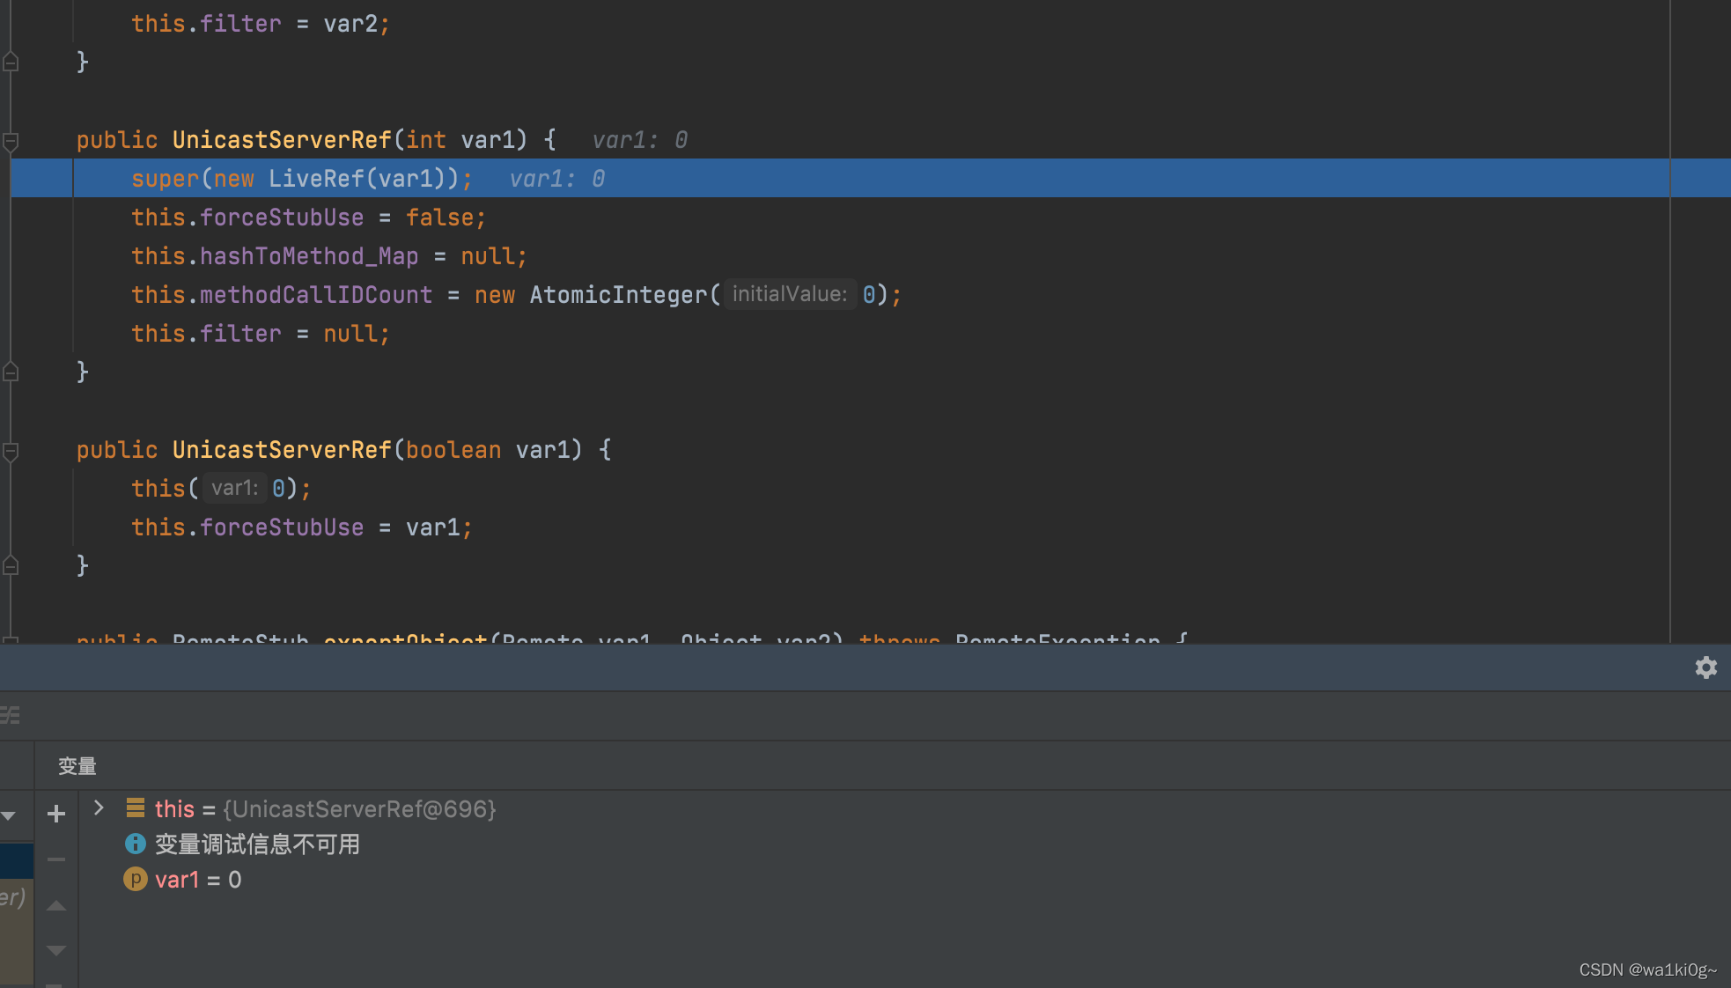This screenshot has height=988, width=1731.
Task: Open frames dropdown arrow in debugger
Action: point(9,815)
